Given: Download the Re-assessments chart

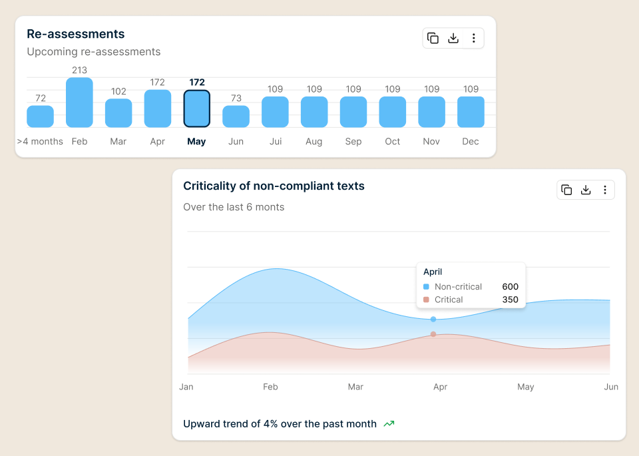Looking at the screenshot, I should point(453,39).
